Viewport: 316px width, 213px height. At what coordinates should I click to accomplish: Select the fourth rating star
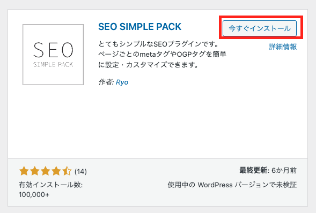click(56, 171)
